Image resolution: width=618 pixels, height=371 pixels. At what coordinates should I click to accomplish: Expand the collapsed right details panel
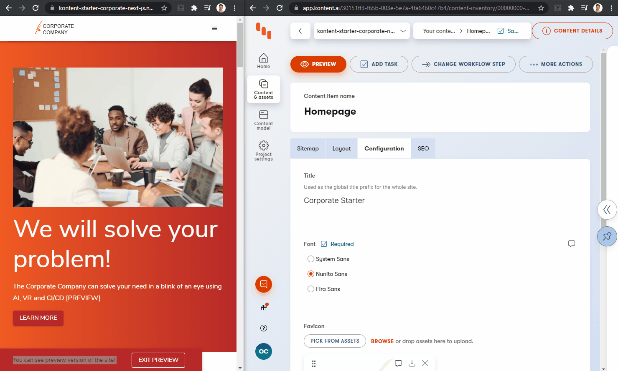click(x=607, y=209)
